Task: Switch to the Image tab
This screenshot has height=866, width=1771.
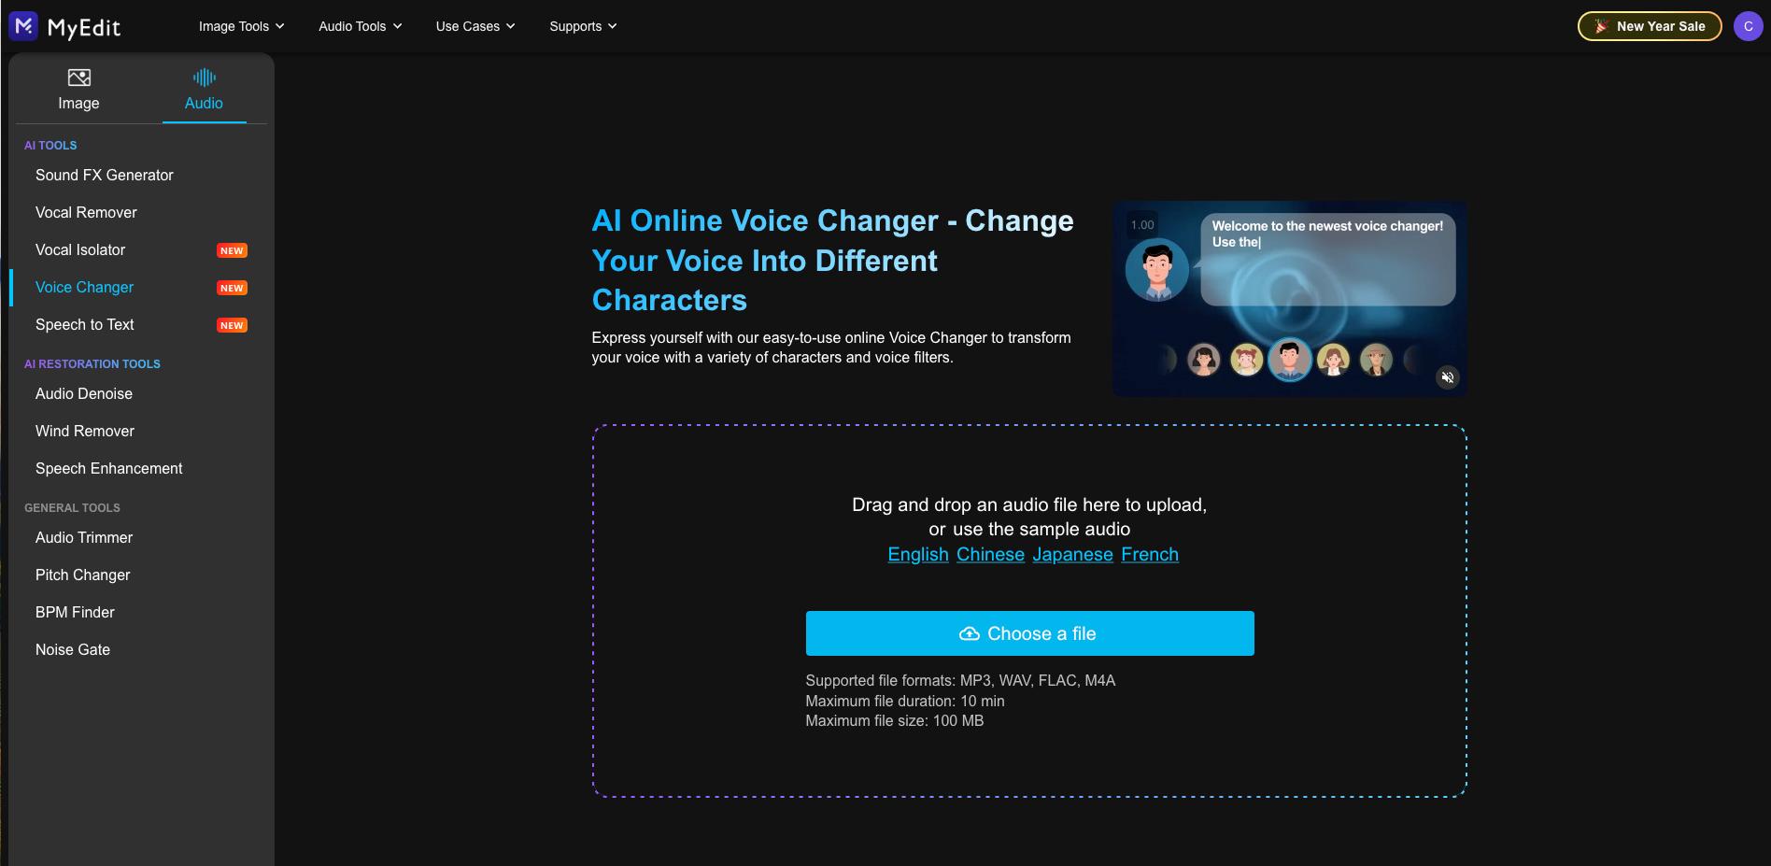Action: click(x=78, y=89)
